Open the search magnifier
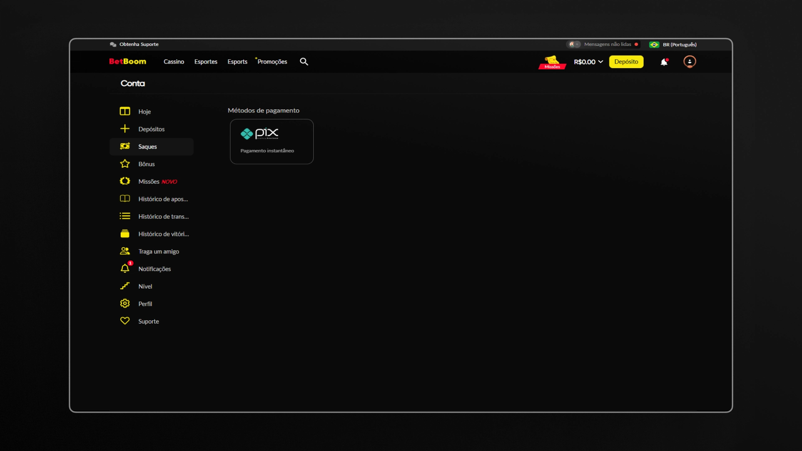The width and height of the screenshot is (802, 451). 304,61
